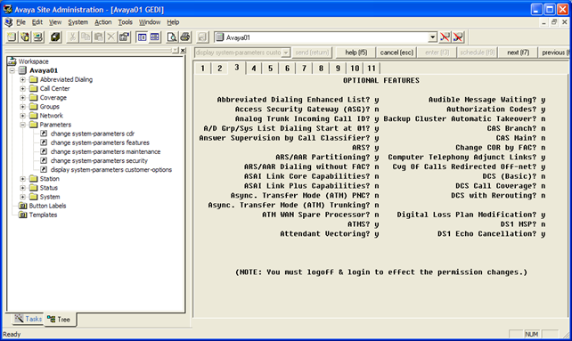Expand the Call Center folder
Screen dimensions: 572x341
coord(22,89)
